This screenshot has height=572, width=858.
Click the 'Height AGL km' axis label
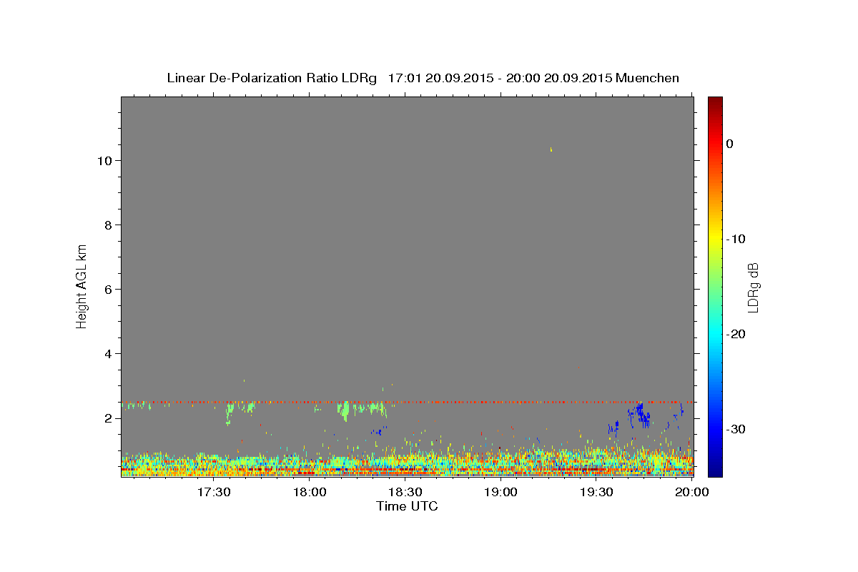(82, 286)
